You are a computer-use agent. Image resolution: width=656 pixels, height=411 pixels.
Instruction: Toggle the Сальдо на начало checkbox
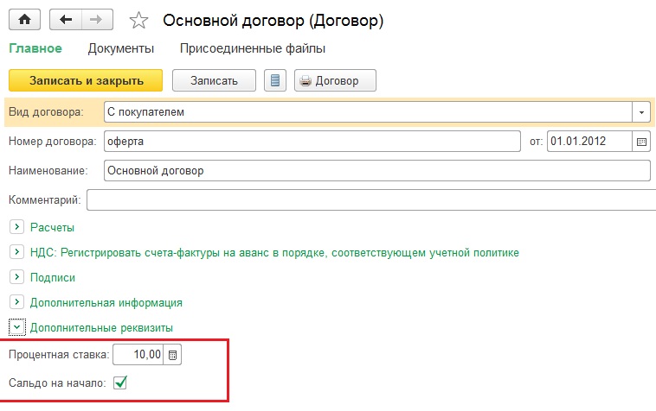coord(120,383)
